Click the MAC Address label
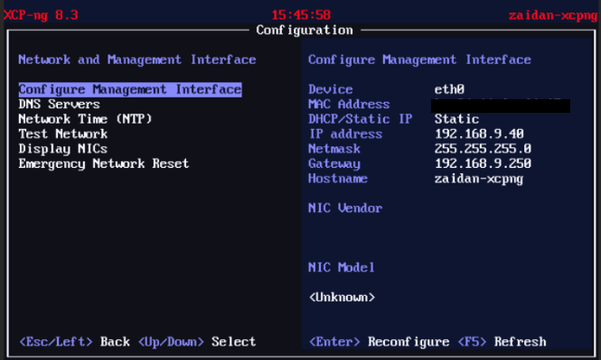Screen dimensions: 601x360 (349, 104)
